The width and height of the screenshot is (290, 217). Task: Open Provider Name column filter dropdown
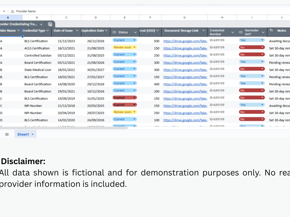click(x=18, y=30)
